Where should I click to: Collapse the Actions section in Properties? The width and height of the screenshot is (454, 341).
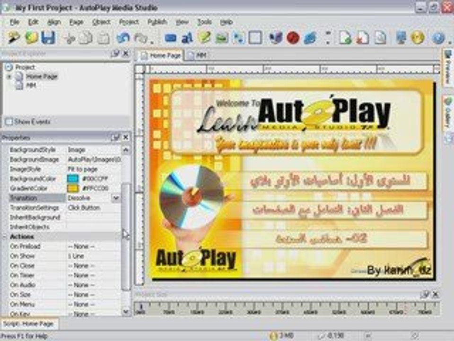5,237
